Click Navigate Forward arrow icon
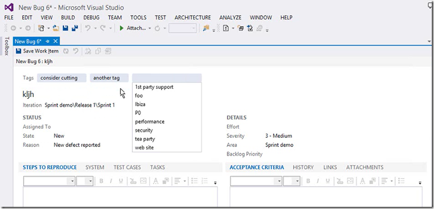 [x=28, y=28]
